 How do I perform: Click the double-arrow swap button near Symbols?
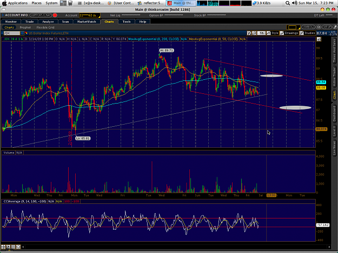[319, 27]
